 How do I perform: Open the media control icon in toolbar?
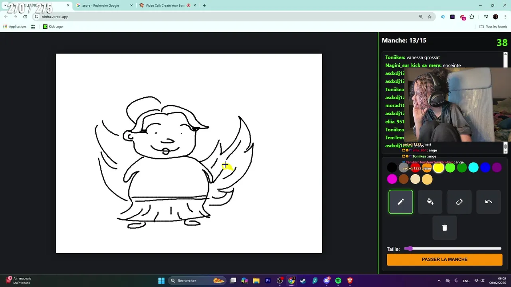coord(486,17)
